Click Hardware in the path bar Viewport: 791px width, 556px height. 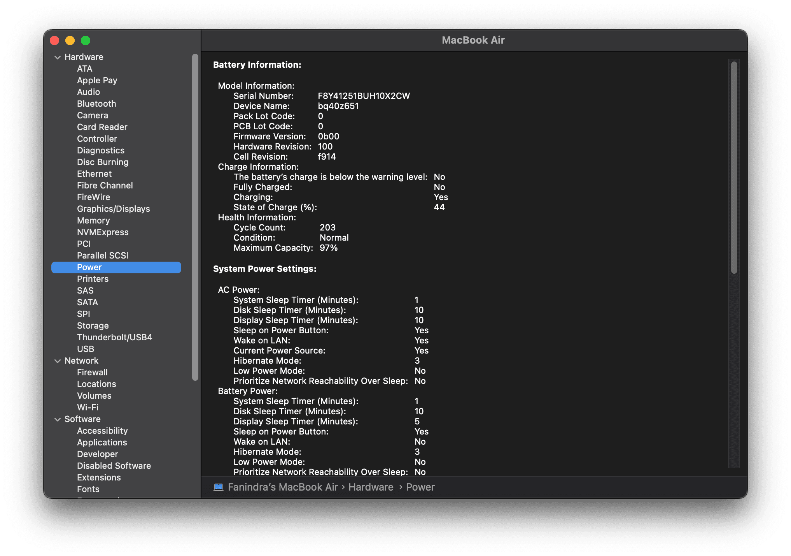coord(371,487)
